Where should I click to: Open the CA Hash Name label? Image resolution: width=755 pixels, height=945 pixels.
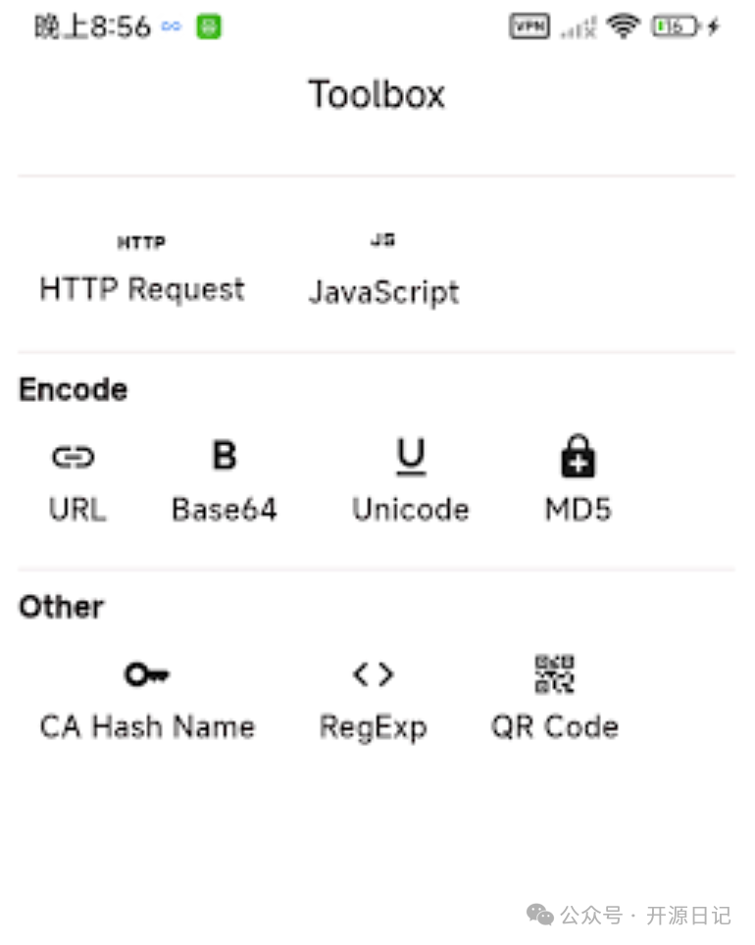point(147,727)
